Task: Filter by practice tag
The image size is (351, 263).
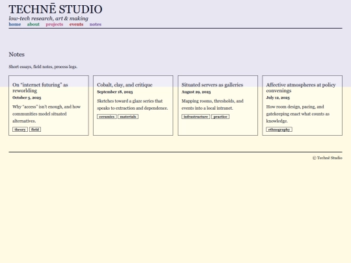Action: (220, 117)
